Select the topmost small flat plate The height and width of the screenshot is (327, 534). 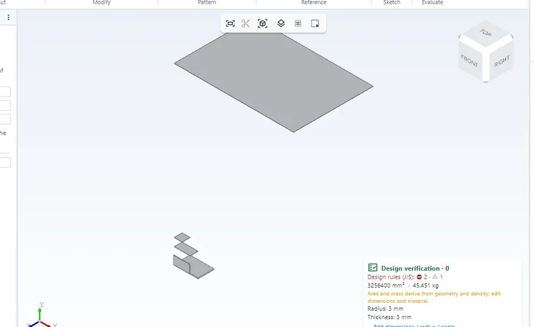point(182,237)
